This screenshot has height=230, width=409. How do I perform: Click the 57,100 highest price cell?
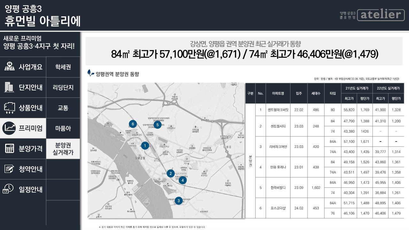[349, 142]
